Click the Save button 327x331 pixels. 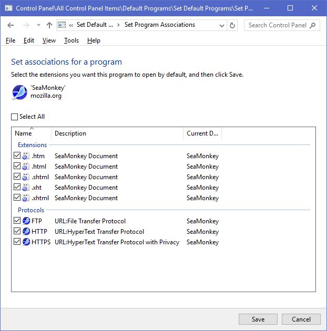click(x=258, y=319)
